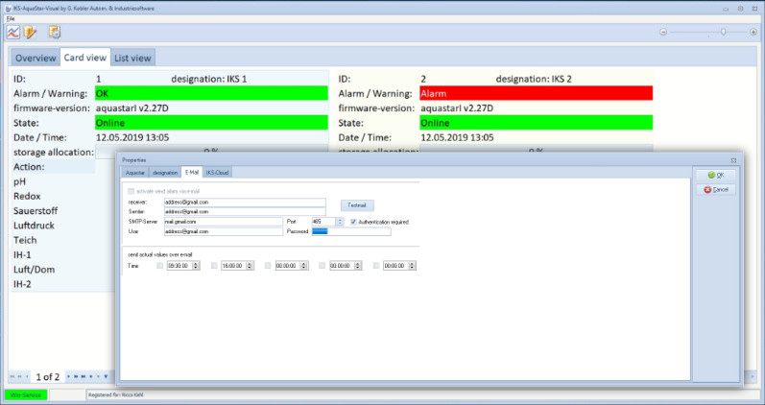Image resolution: width=765 pixels, height=405 pixels.
Task: Click the SMTP-Server input field
Action: pos(223,222)
